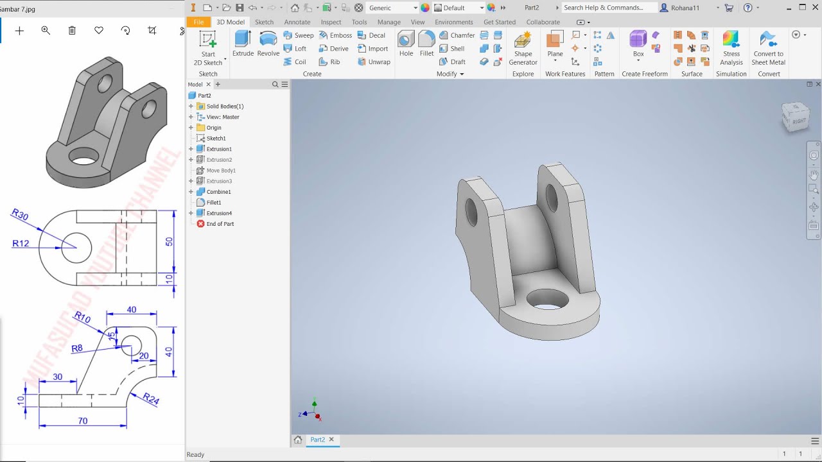Select Sketch1 in the model tree
This screenshot has height=462, width=822.
click(x=216, y=139)
